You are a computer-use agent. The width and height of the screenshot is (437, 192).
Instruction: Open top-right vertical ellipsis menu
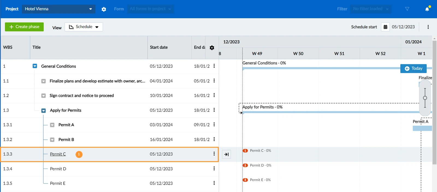428,27
